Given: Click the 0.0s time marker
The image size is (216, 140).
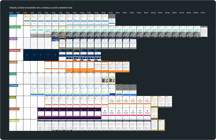Looking at the screenshot, I should (11, 13).
